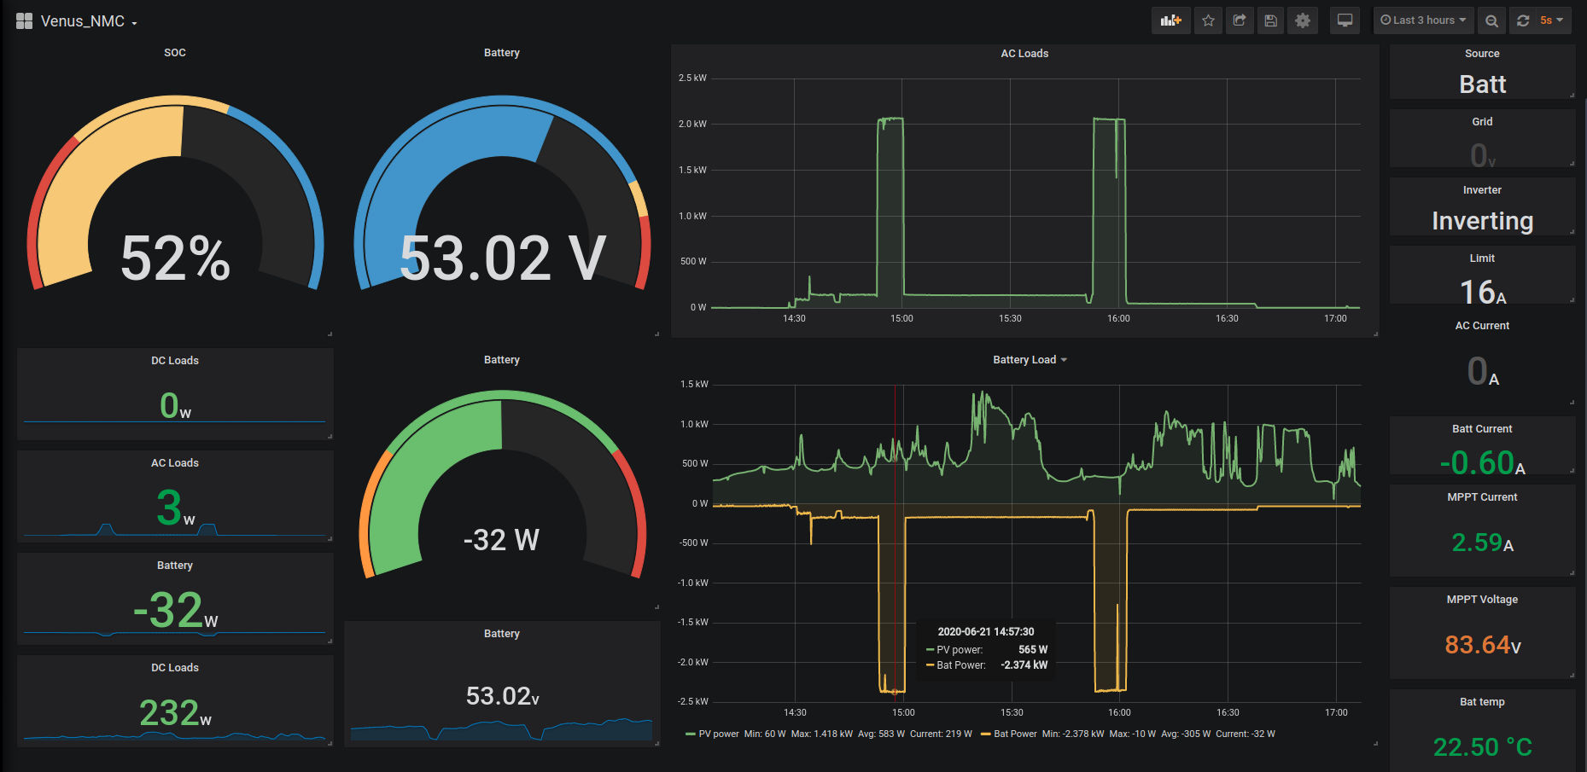Open the share dashboard icon
This screenshot has height=772, width=1587.
[x=1240, y=20]
